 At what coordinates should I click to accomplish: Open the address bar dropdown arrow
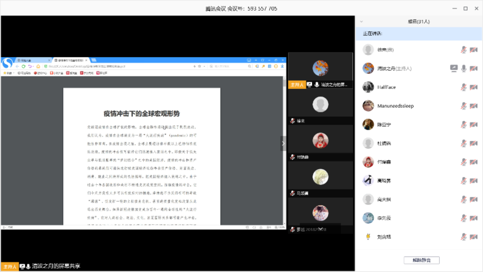[x=204, y=66]
